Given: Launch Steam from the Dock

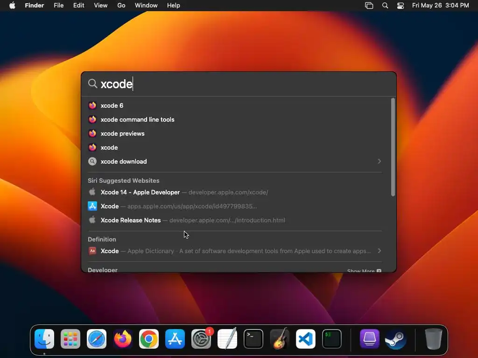Looking at the screenshot, I should (x=396, y=339).
